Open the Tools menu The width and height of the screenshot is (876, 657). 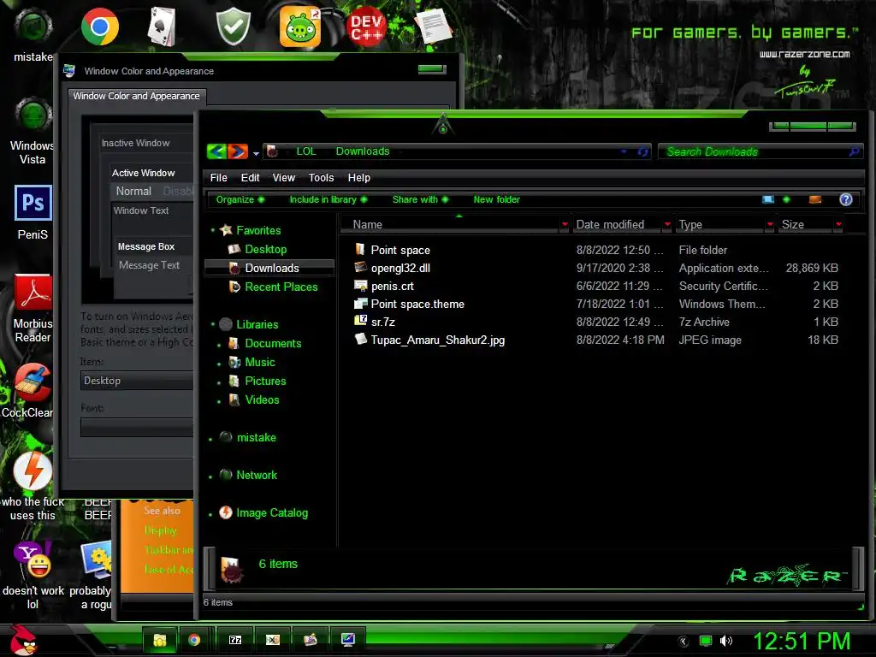point(322,178)
